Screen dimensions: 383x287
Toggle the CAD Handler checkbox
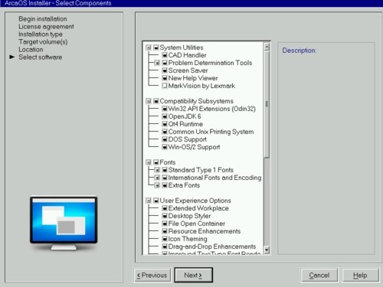click(165, 55)
